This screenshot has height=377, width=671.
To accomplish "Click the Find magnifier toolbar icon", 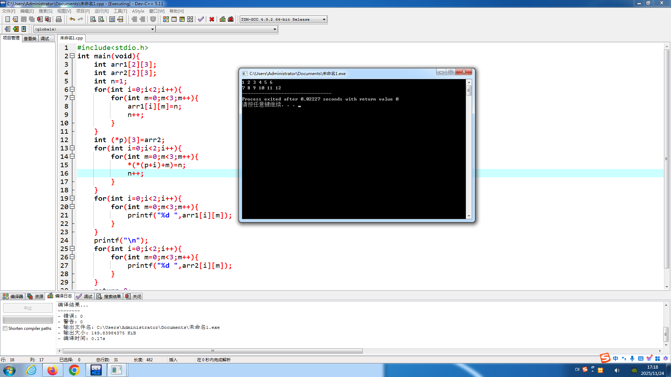I will pos(93,19).
